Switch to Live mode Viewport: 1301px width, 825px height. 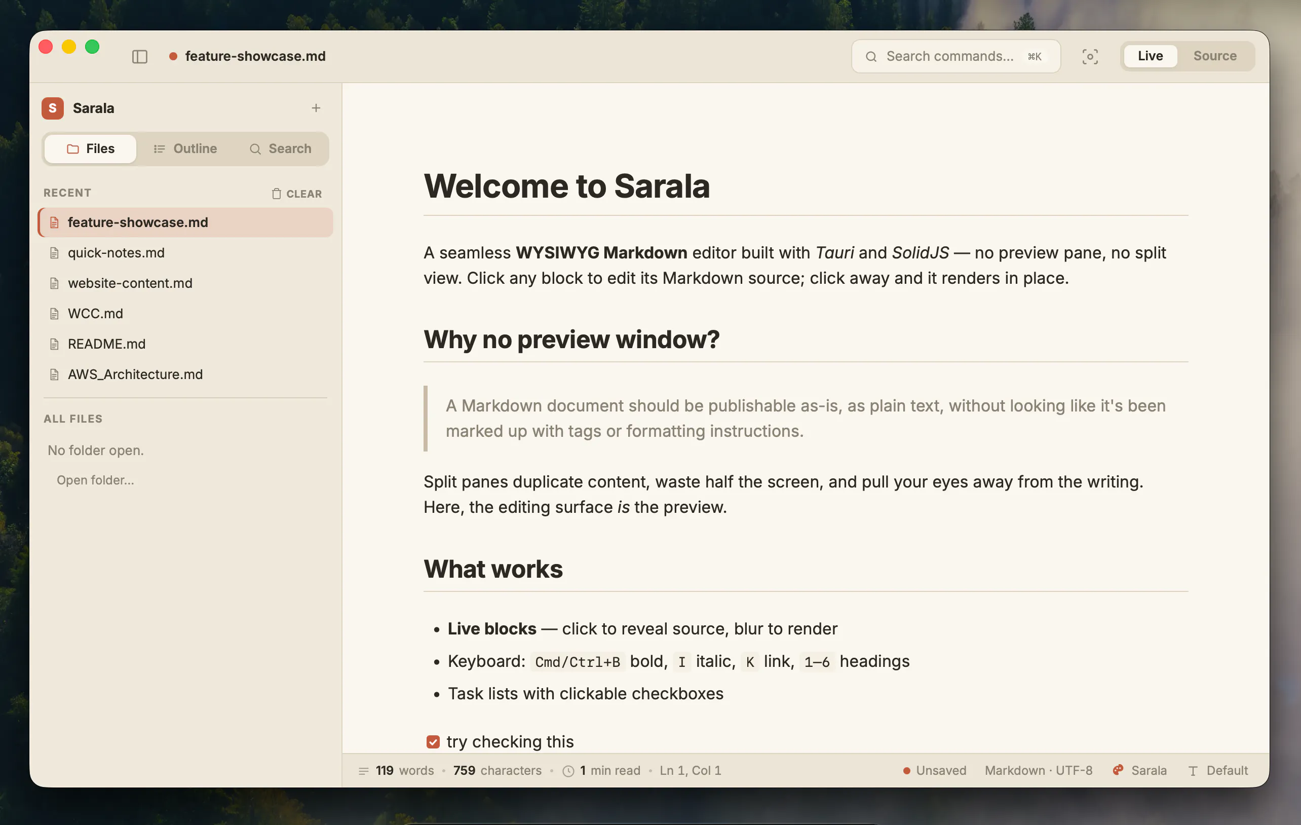1150,56
